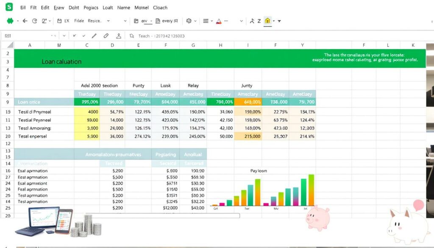Click the cell name box field
Screen dimensions: 434x248
(x=31, y=36)
